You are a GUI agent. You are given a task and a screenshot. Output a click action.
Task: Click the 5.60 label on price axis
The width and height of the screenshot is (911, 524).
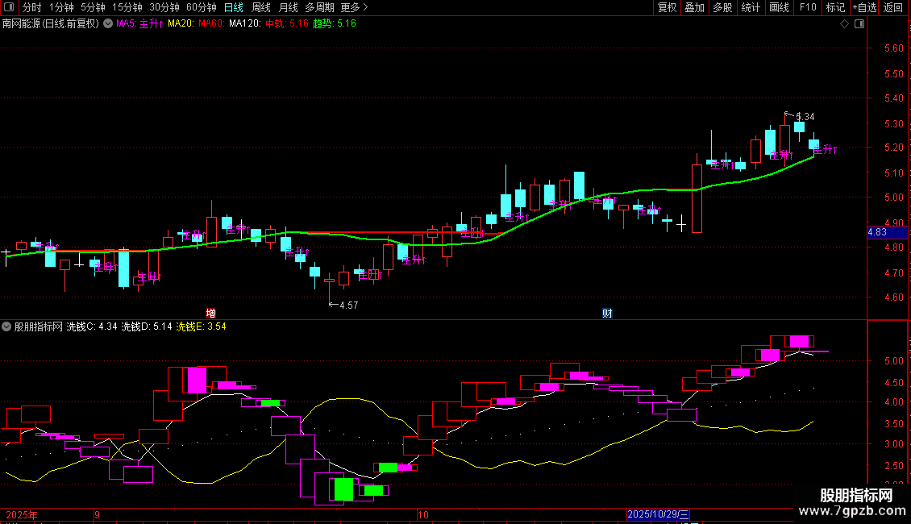[x=893, y=48]
